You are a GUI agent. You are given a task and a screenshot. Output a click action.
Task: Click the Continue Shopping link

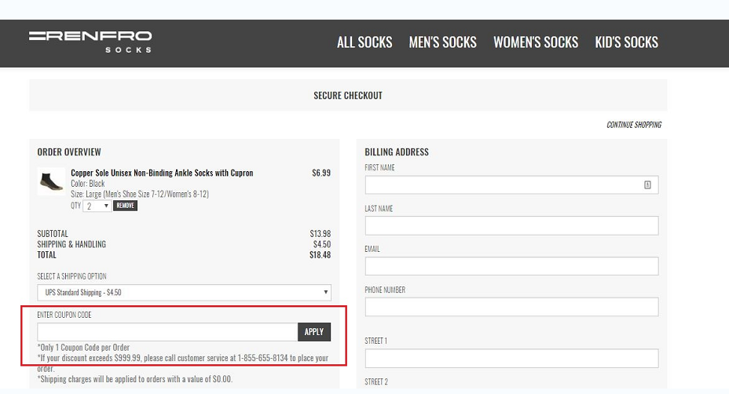pyautogui.click(x=634, y=125)
